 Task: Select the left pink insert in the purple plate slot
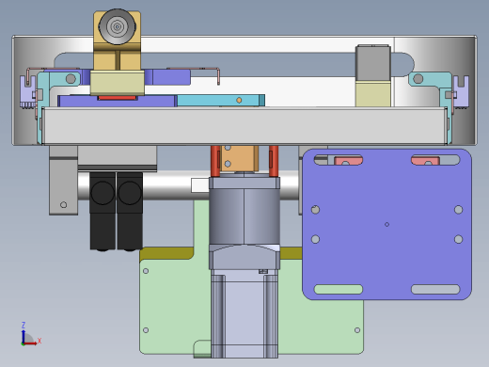[348, 161]
